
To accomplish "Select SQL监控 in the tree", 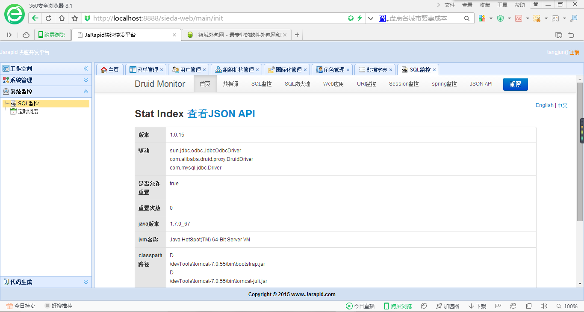I will tap(28, 104).
